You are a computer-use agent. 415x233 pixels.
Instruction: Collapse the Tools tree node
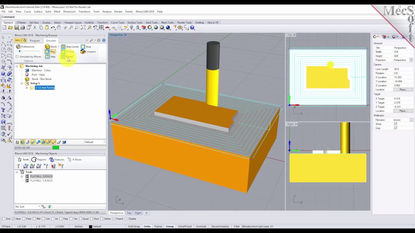click(x=17, y=172)
